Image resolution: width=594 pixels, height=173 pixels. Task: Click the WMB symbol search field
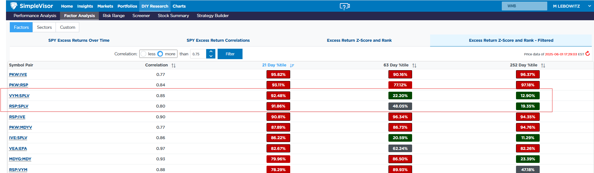tap(524, 6)
